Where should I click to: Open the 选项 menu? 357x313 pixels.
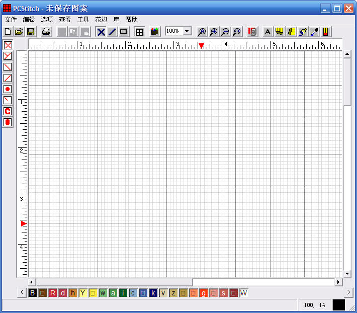point(47,20)
